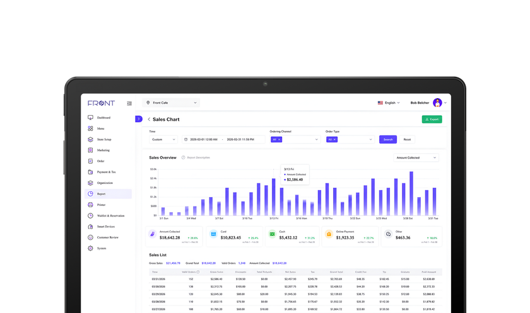This screenshot has width=530, height=313.
Task: Expand the Amount Collected chart dropdown
Action: (416, 157)
